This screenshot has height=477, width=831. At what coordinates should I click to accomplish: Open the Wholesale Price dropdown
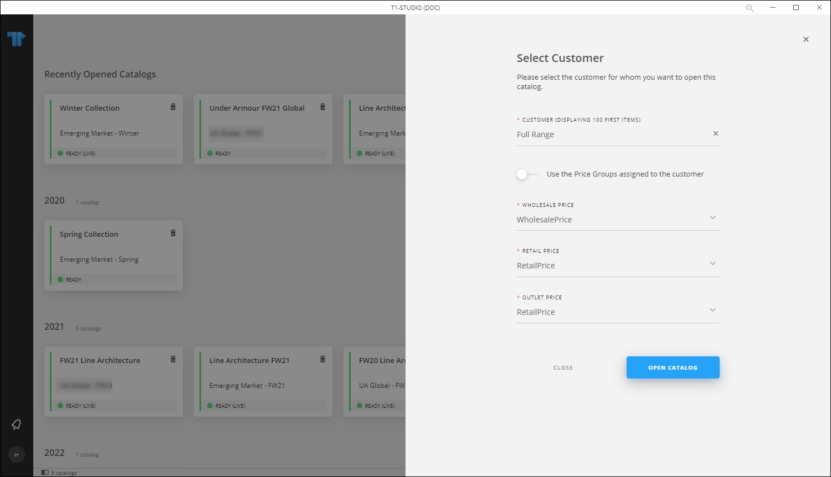(x=712, y=217)
